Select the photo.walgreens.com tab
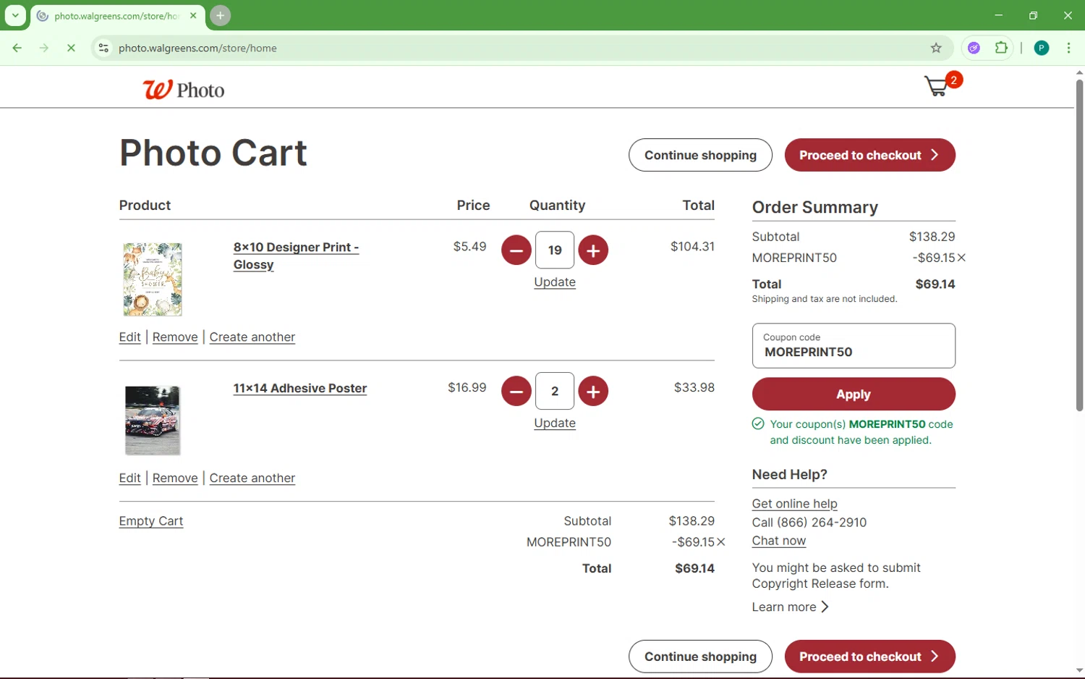This screenshot has width=1085, height=679. [x=118, y=16]
